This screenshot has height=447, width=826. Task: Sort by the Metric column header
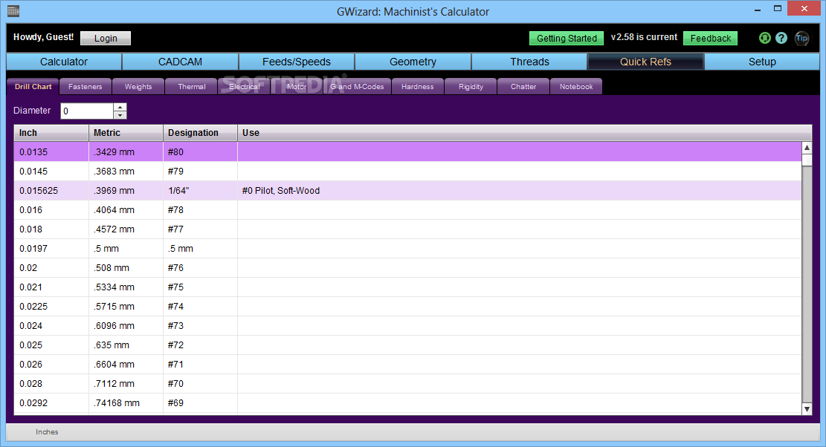pos(126,133)
